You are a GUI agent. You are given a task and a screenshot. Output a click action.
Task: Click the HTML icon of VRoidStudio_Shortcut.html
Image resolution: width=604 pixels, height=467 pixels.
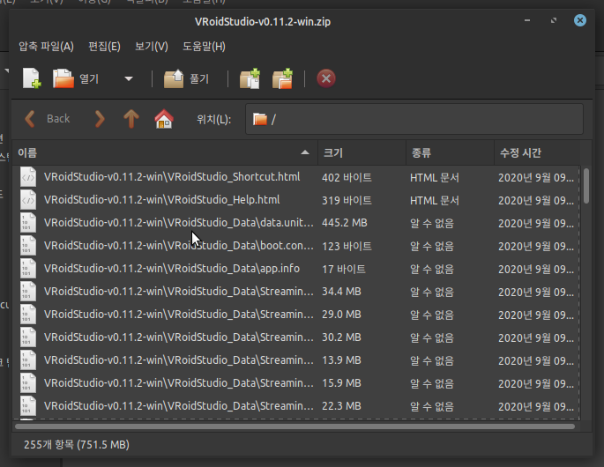(28, 177)
